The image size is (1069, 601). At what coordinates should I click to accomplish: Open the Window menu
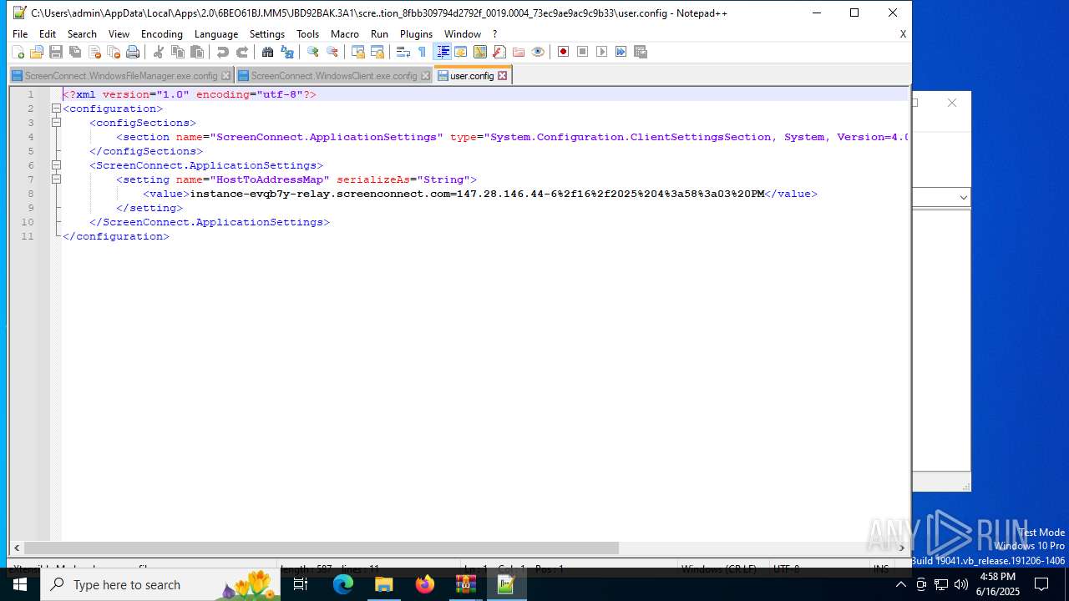coord(463,34)
